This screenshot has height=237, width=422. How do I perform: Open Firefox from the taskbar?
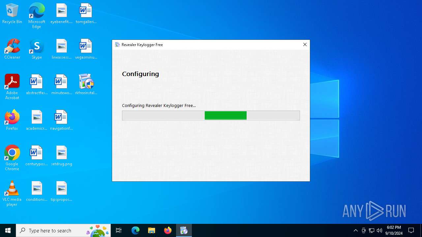168,230
